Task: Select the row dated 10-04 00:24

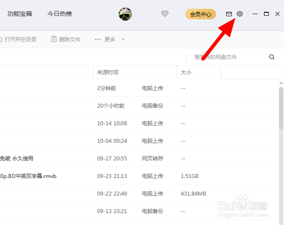Action: 139,141
